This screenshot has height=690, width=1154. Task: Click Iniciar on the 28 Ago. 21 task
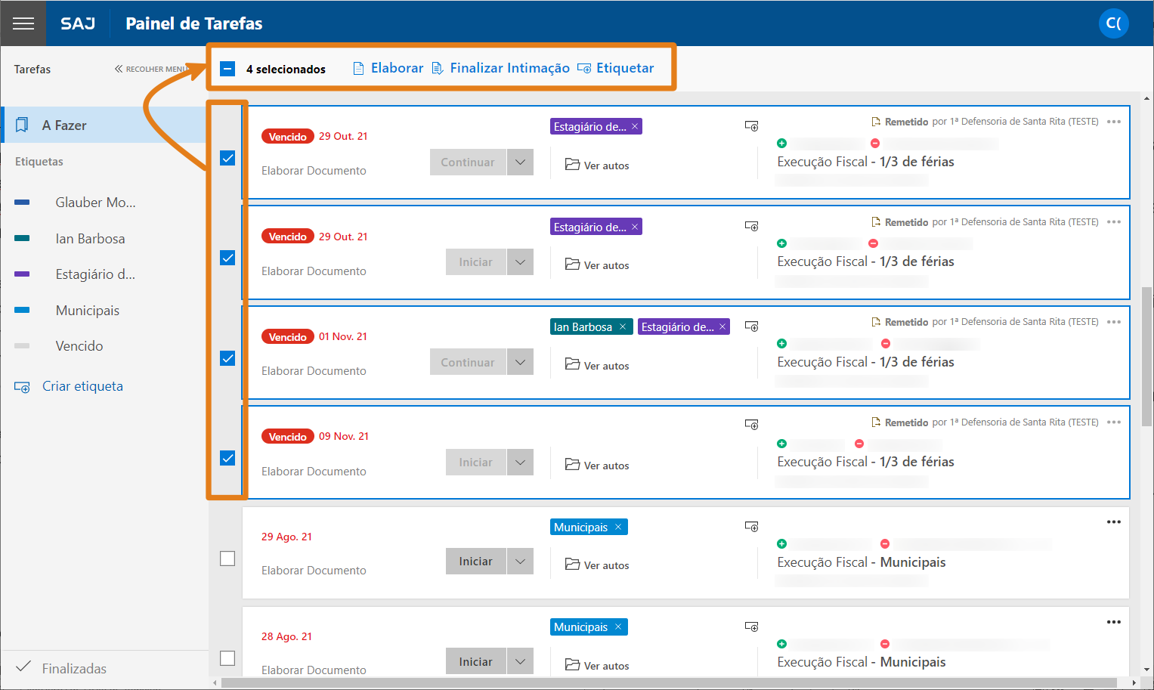(x=475, y=661)
